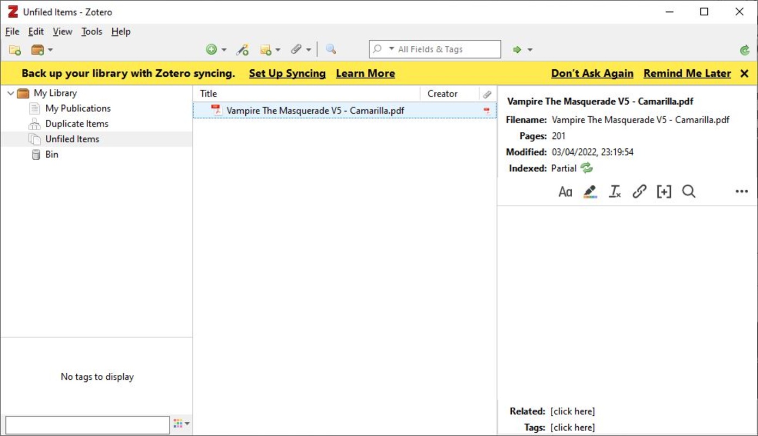758x436 pixels.
Task: Open the New Note dropdown arrow
Action: pyautogui.click(x=278, y=50)
